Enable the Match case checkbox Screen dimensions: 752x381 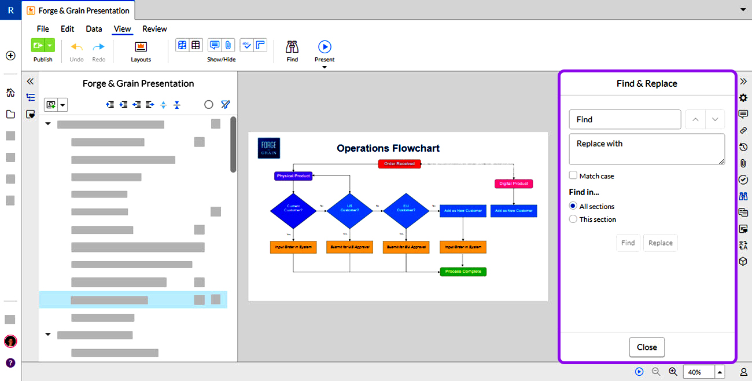point(573,175)
